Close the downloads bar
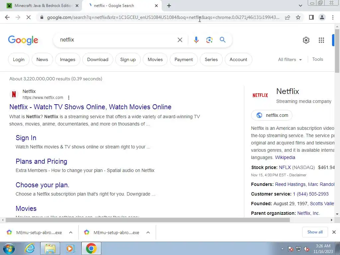The width and height of the screenshot is (340, 255). click(x=334, y=232)
